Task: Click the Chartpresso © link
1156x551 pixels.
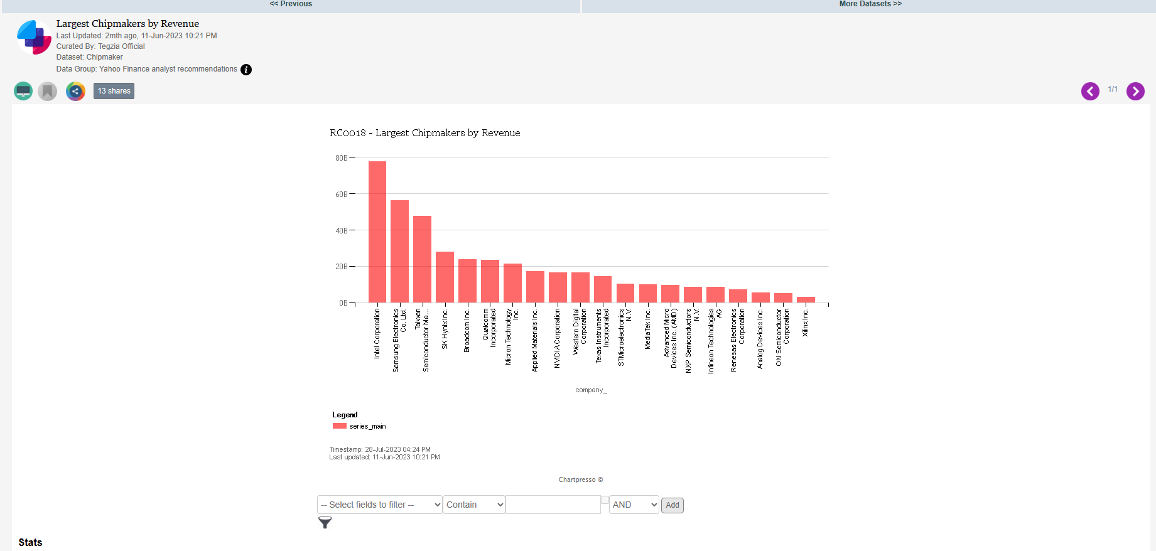Action: coord(581,479)
